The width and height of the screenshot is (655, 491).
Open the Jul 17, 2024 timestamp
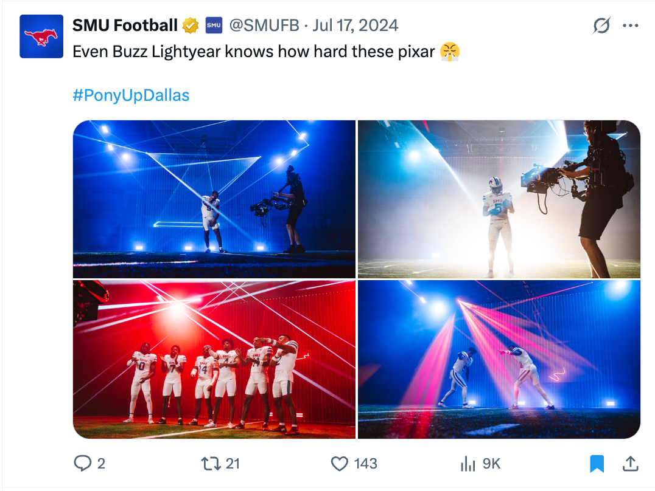pyautogui.click(x=356, y=26)
